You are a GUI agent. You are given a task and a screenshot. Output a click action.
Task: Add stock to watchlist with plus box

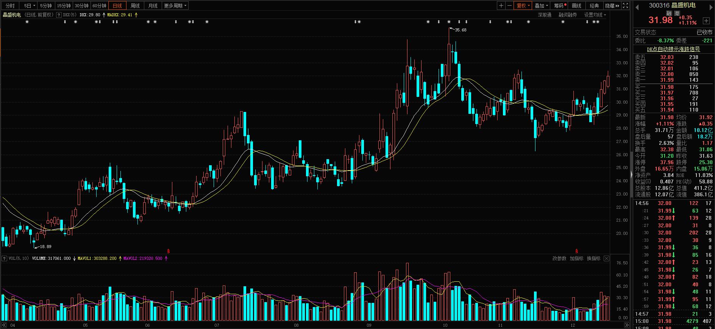tap(706, 21)
